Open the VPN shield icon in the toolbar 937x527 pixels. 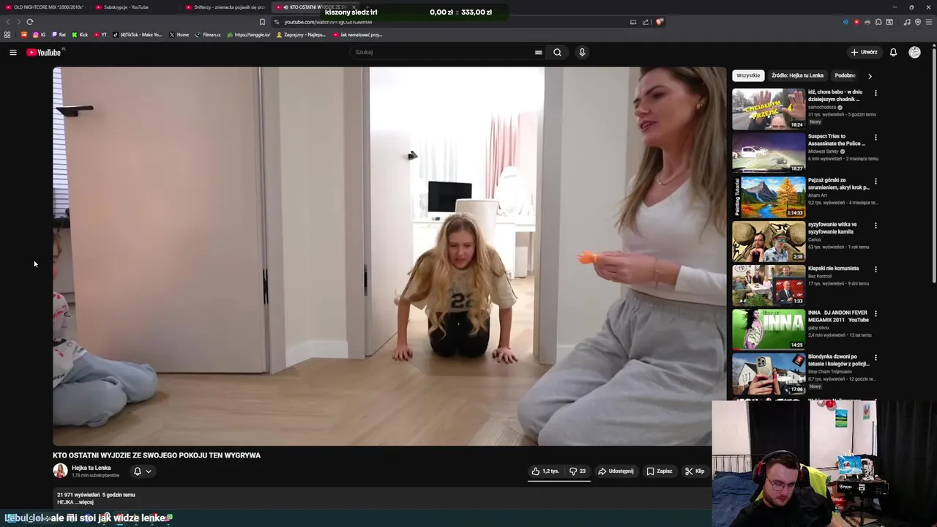(x=918, y=22)
